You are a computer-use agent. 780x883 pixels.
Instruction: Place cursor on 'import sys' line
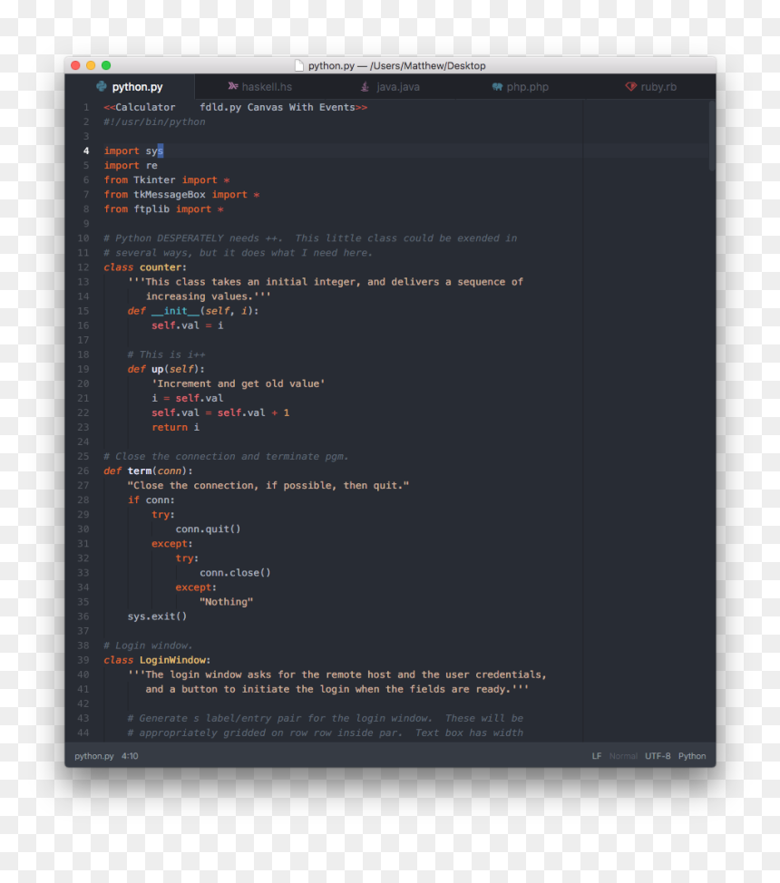[133, 150]
